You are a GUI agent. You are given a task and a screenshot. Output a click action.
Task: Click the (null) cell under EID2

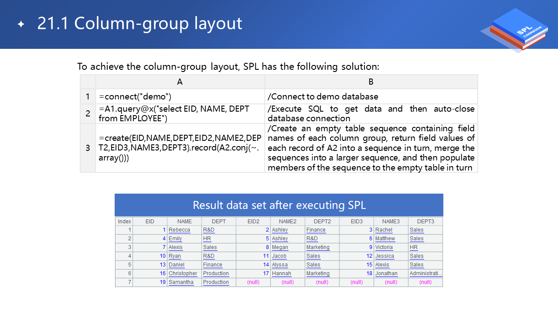click(x=253, y=282)
